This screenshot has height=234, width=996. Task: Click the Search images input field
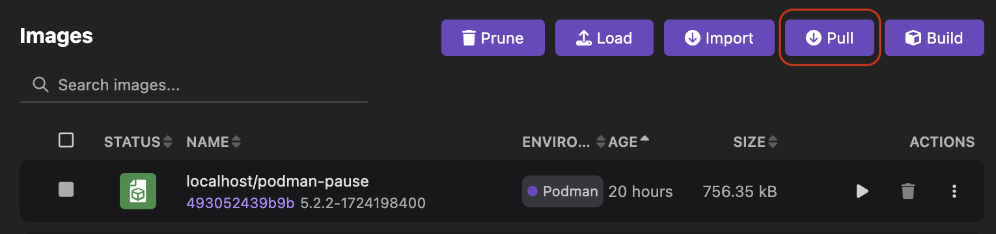[x=194, y=85]
